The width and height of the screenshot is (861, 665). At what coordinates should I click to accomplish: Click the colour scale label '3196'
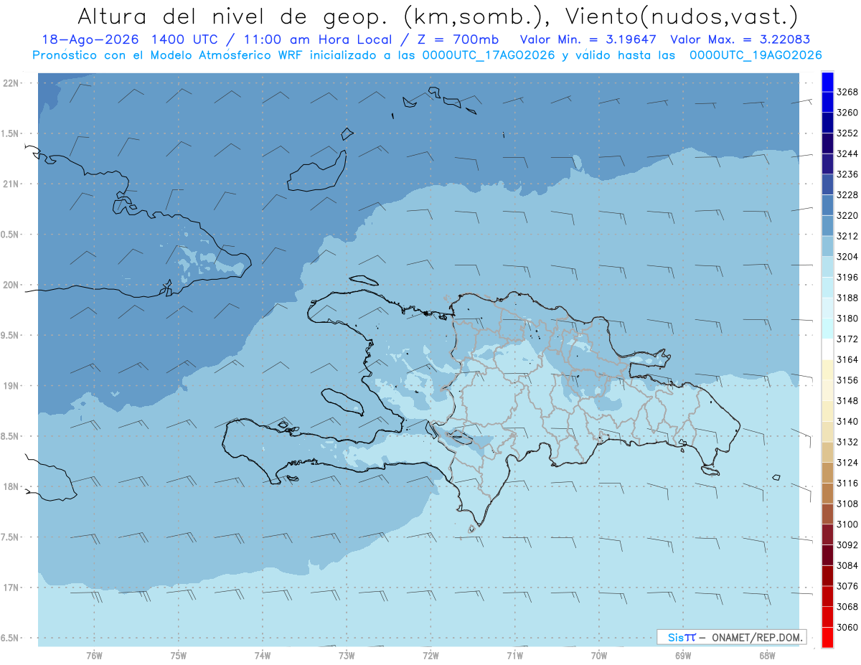[x=847, y=277]
